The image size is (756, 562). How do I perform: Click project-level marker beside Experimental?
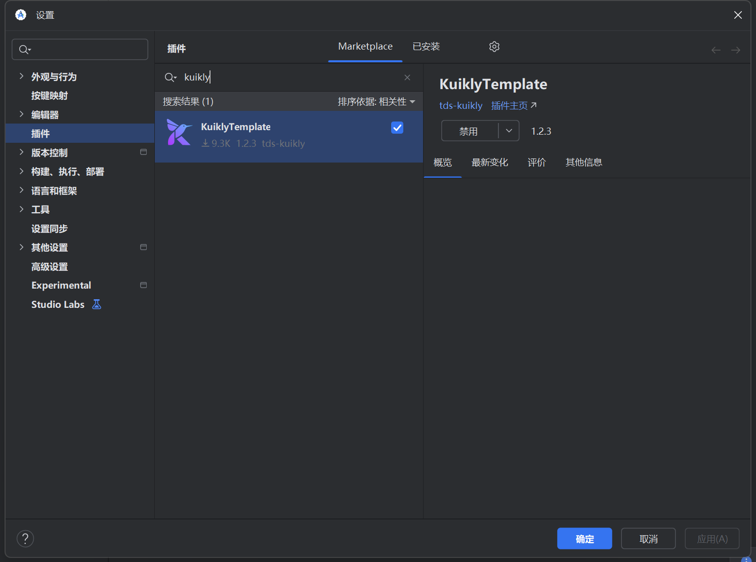pos(144,285)
